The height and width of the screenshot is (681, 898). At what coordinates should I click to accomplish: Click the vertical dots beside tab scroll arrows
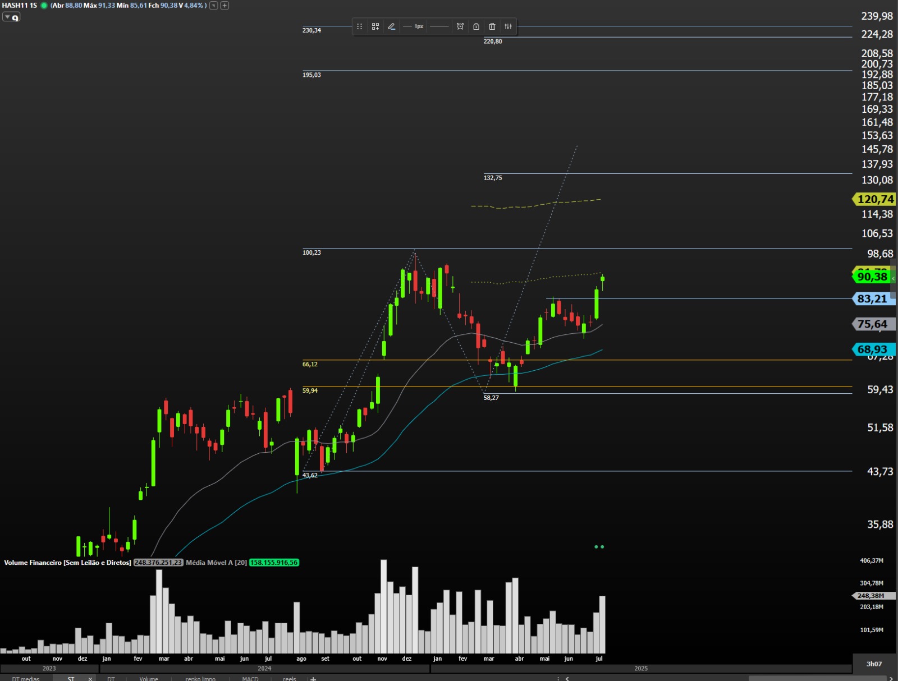pos(558,679)
